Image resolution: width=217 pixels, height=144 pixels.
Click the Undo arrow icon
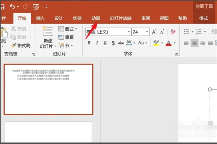click(12, 6)
